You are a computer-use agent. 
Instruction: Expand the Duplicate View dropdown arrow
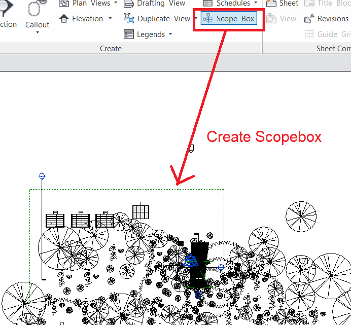[x=196, y=18]
